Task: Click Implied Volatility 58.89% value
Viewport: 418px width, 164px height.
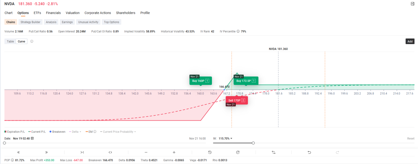Action: click(x=151, y=31)
